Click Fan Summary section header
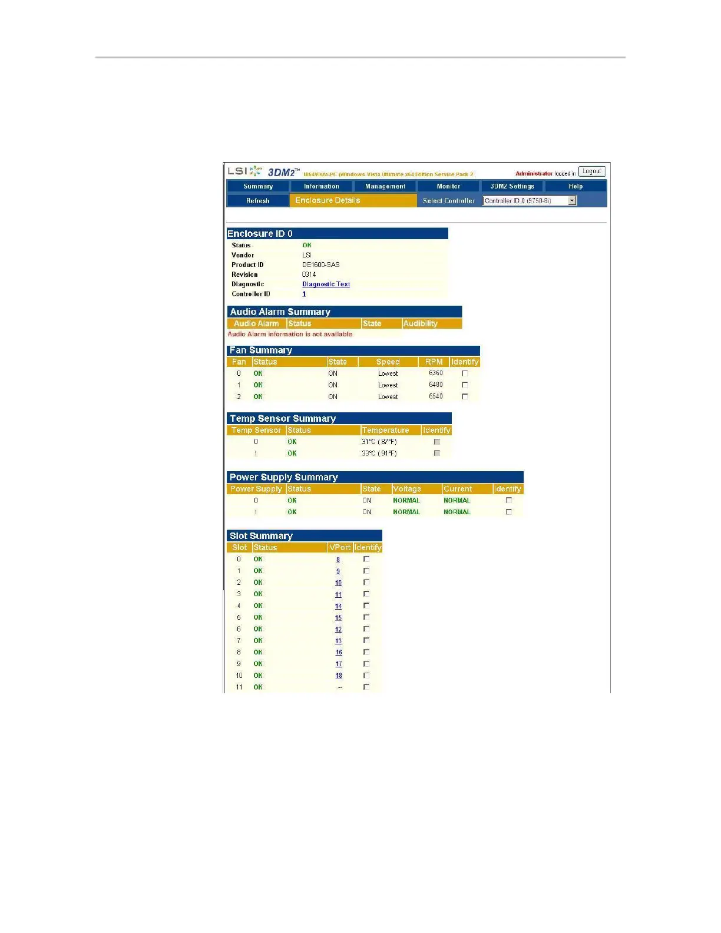The height and width of the screenshot is (933, 721). coord(353,350)
